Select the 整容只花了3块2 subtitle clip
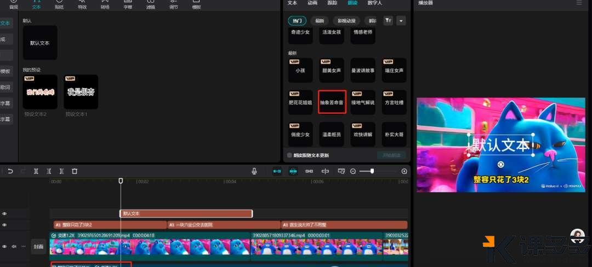This screenshot has width=592, height=267. coord(110,225)
